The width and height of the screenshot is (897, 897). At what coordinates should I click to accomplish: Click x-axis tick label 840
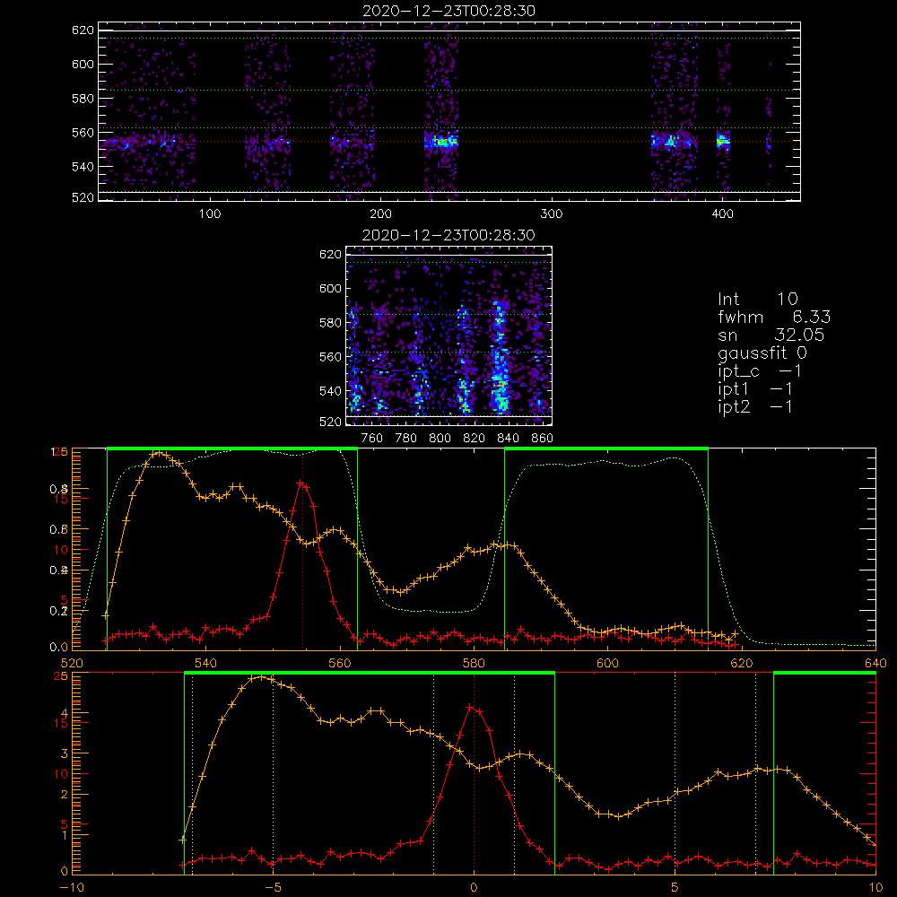pos(508,439)
